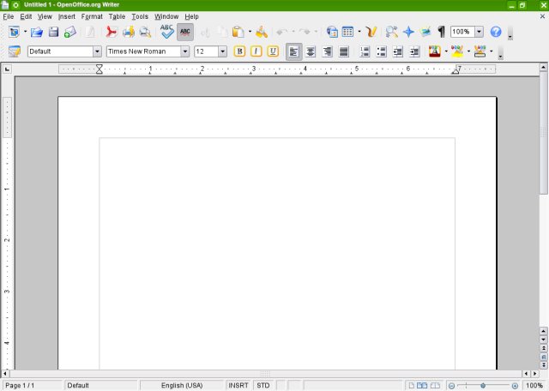Open the Styles and Formatting window
The image size is (549, 391).
pyautogui.click(x=15, y=51)
